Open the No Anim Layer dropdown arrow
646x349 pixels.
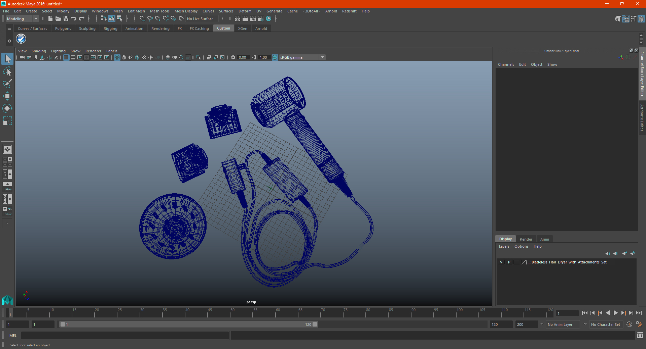(542, 324)
